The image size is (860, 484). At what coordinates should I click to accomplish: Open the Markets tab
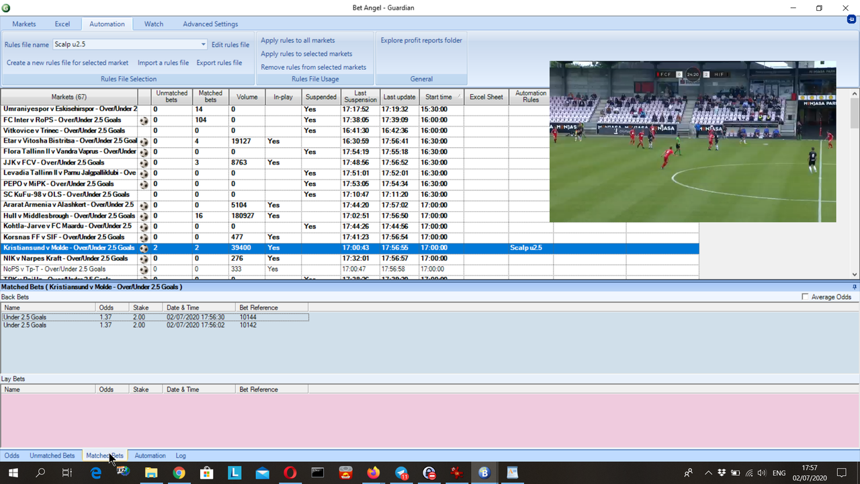click(x=24, y=24)
